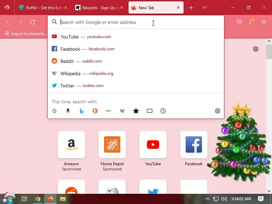Search this time with eBay icon
This screenshot has height=204, width=272.
pos(109,111)
